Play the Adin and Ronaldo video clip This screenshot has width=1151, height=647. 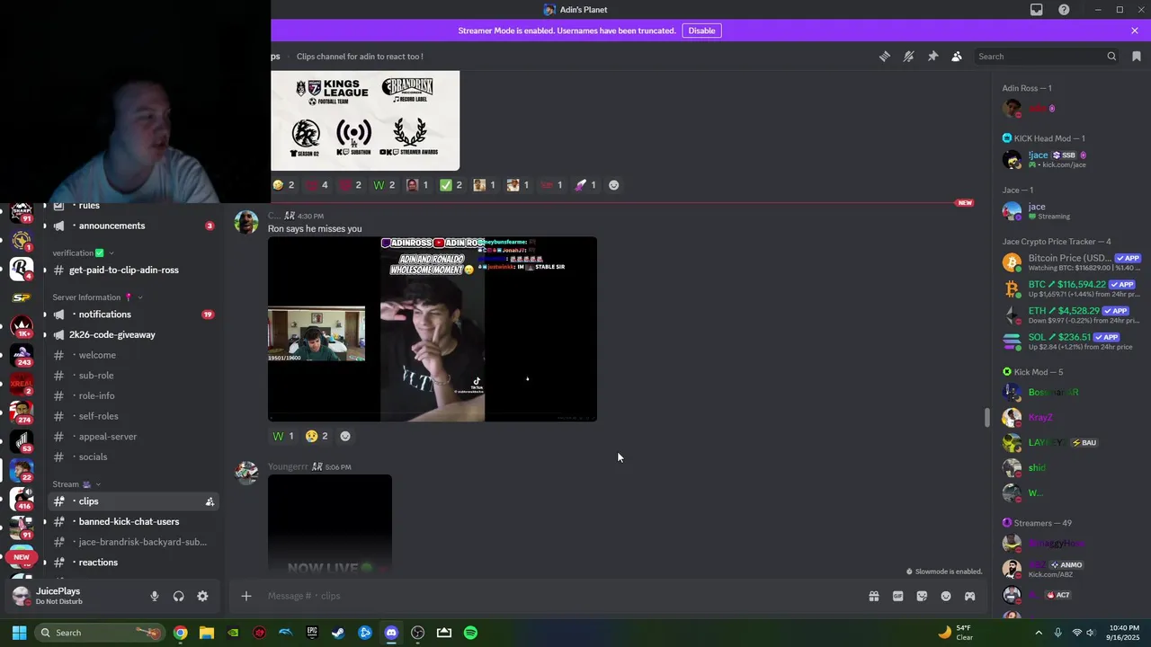[433, 329]
